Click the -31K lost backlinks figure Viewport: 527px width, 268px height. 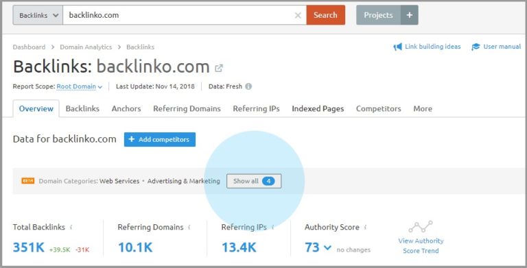point(82,250)
